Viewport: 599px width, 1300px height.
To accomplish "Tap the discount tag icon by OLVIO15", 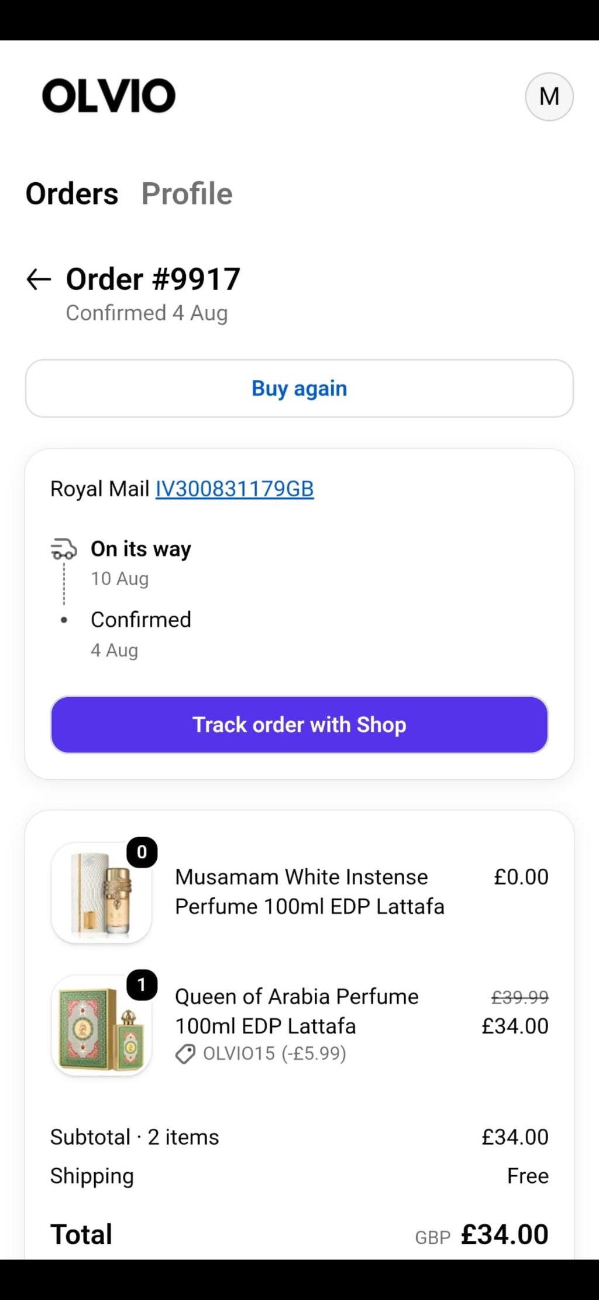I will tap(185, 1054).
